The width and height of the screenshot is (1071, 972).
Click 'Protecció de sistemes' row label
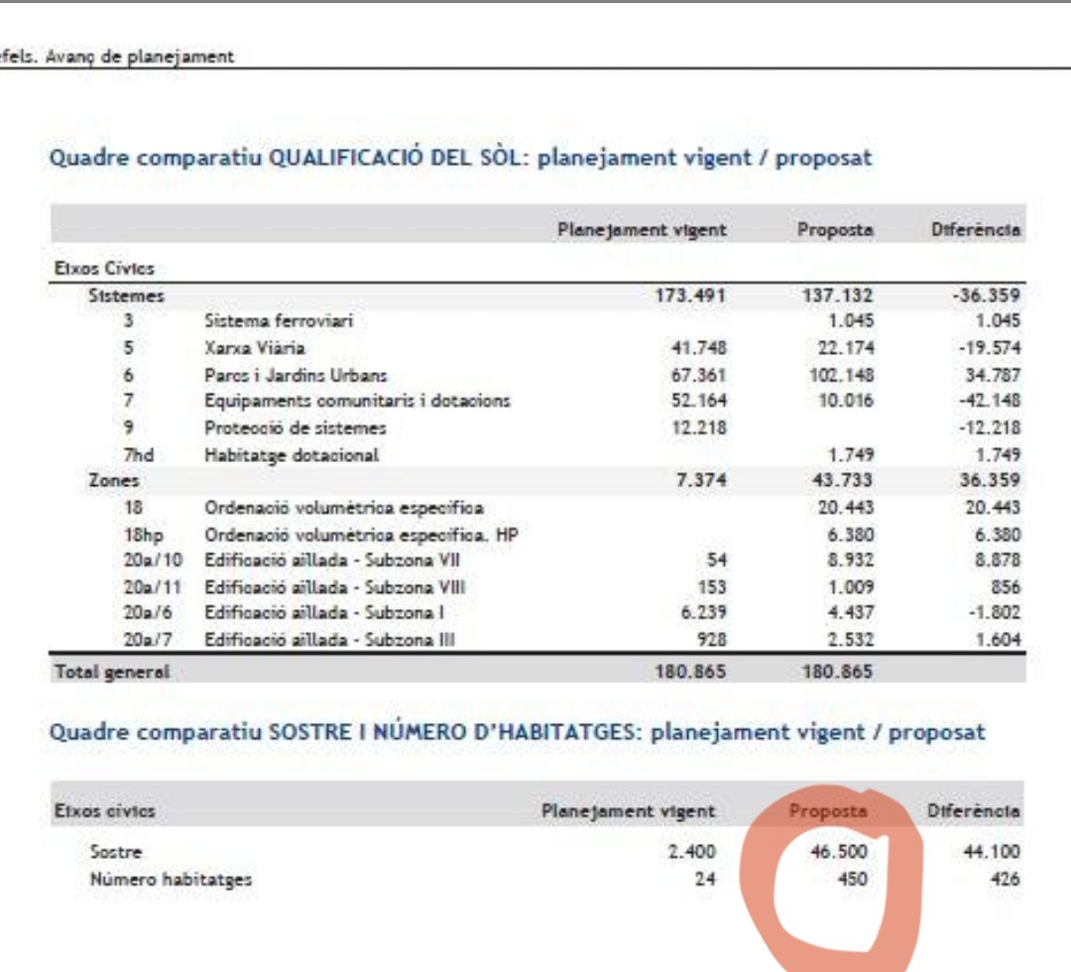(296, 428)
